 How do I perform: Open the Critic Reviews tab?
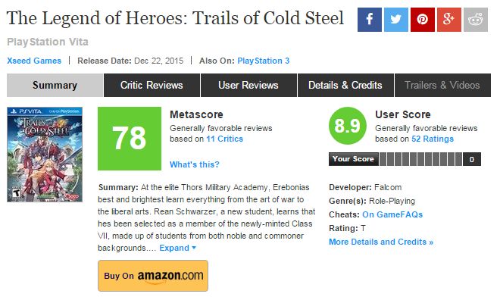pos(152,85)
